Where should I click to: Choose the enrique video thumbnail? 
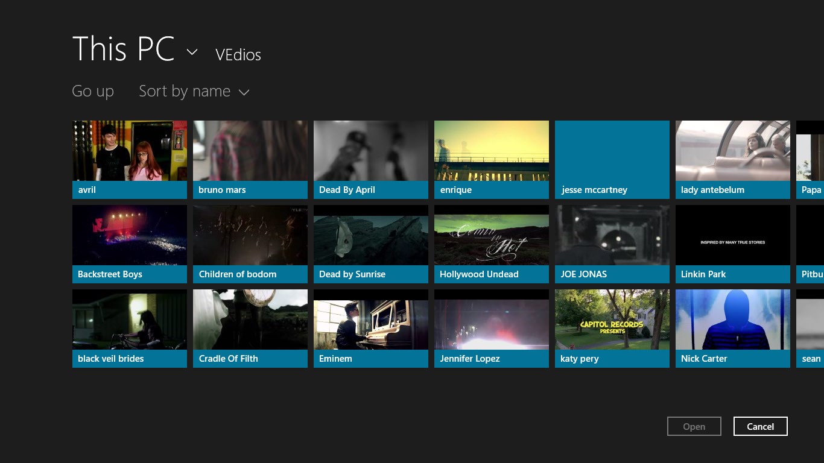[492, 160]
